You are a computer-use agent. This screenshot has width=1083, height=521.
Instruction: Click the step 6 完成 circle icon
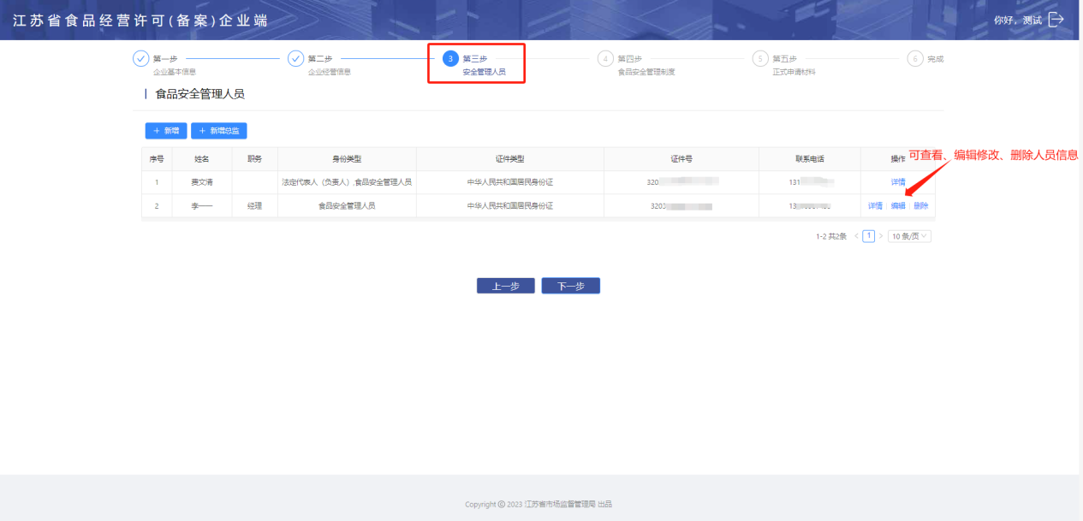pyautogui.click(x=915, y=59)
